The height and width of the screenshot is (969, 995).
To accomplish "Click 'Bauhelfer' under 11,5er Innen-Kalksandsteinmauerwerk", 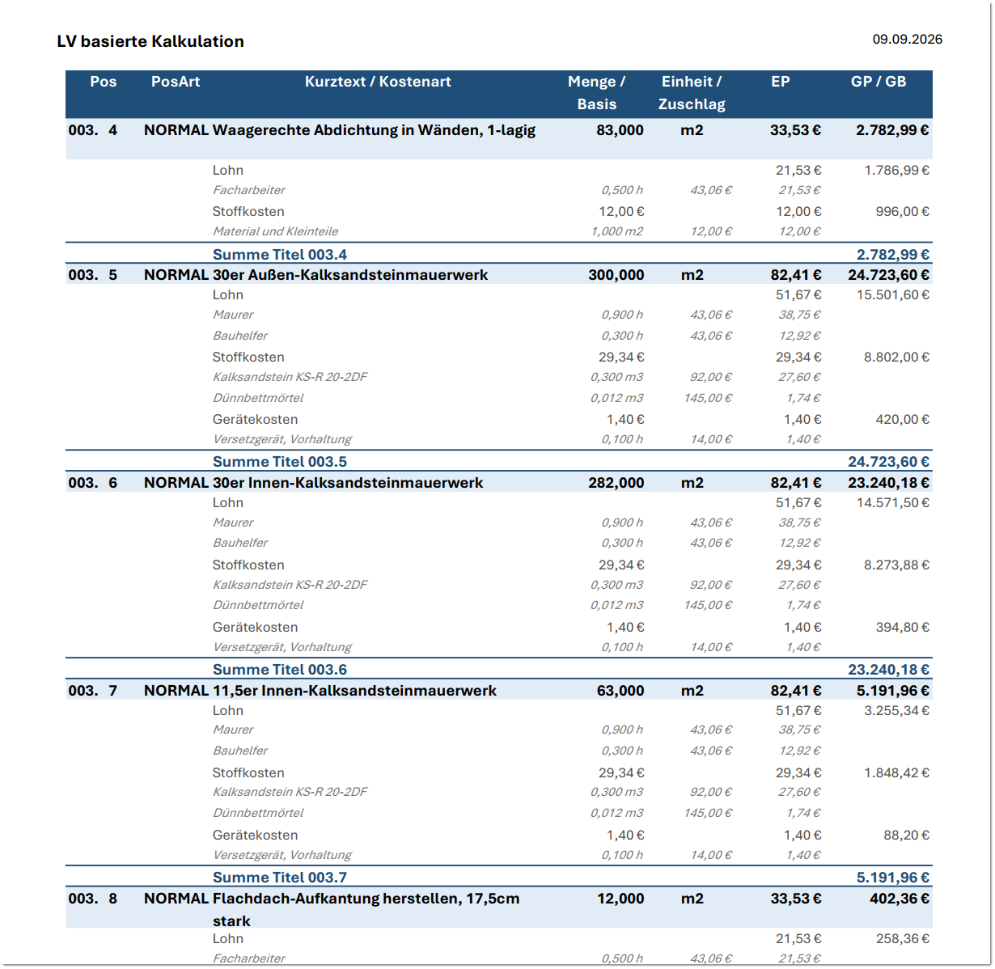I will pyautogui.click(x=240, y=751).
